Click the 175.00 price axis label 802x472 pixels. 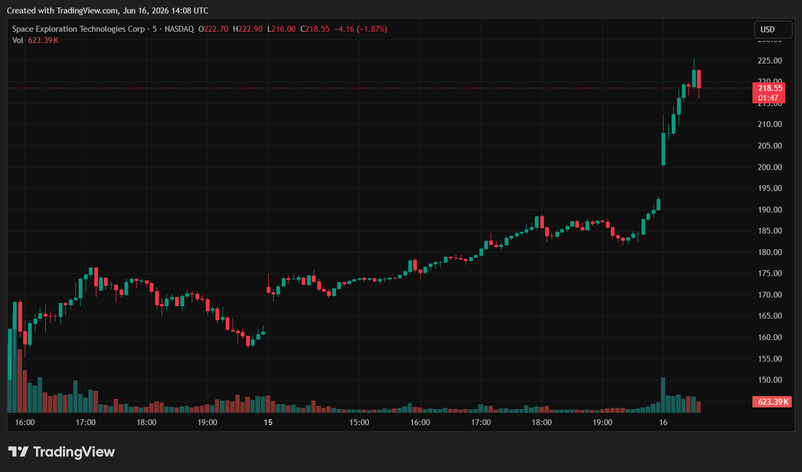point(770,273)
